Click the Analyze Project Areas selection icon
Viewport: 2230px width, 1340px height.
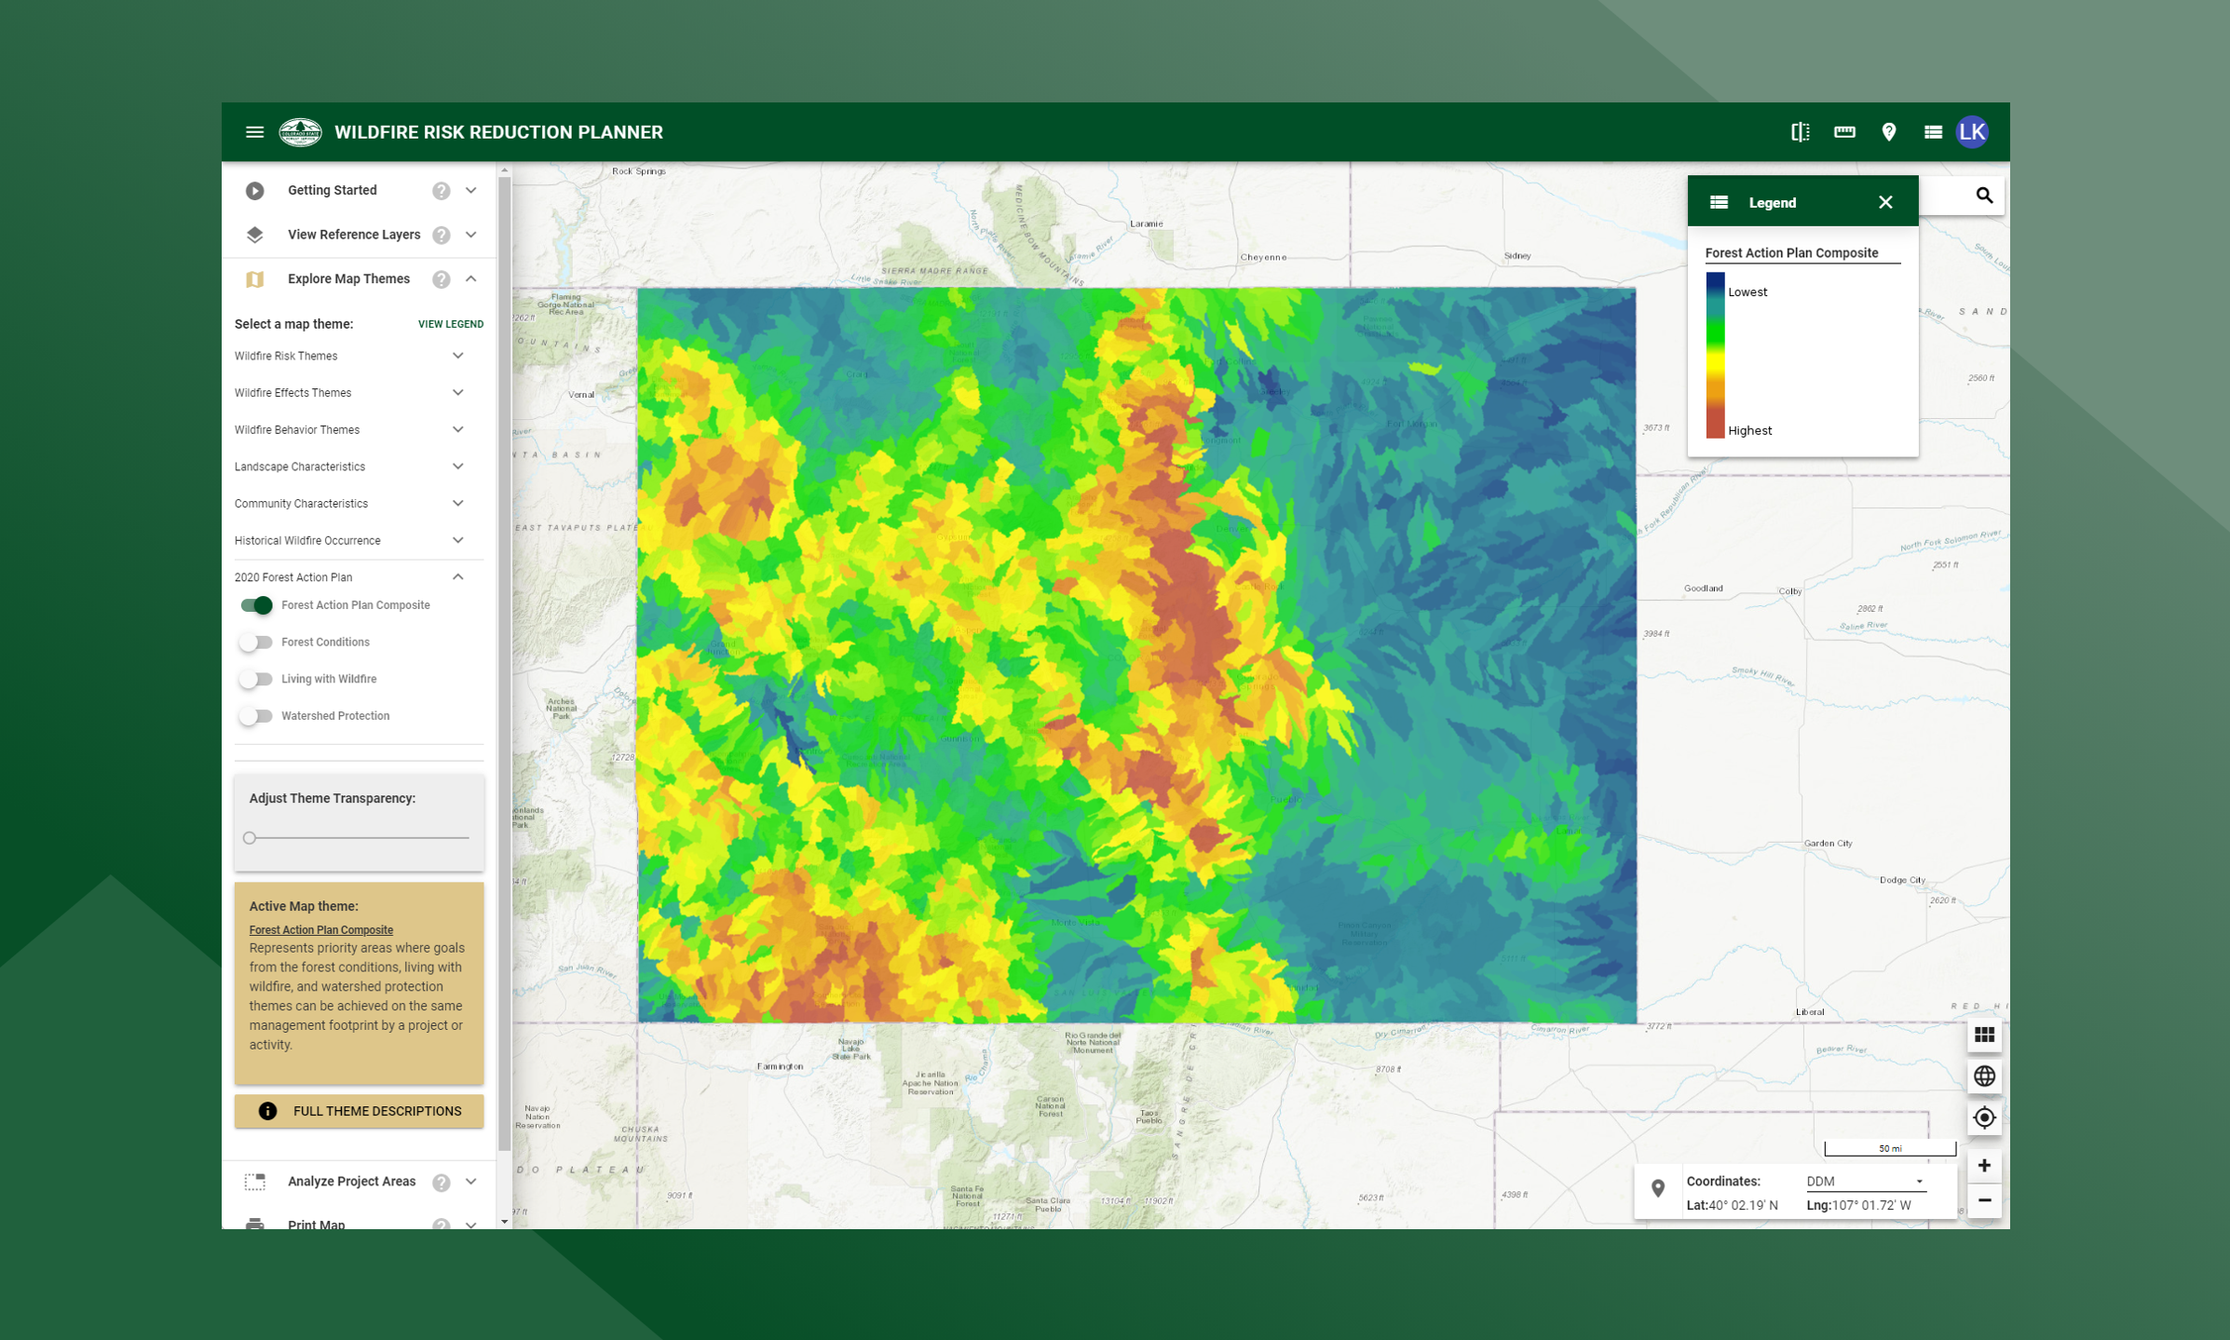click(254, 1182)
